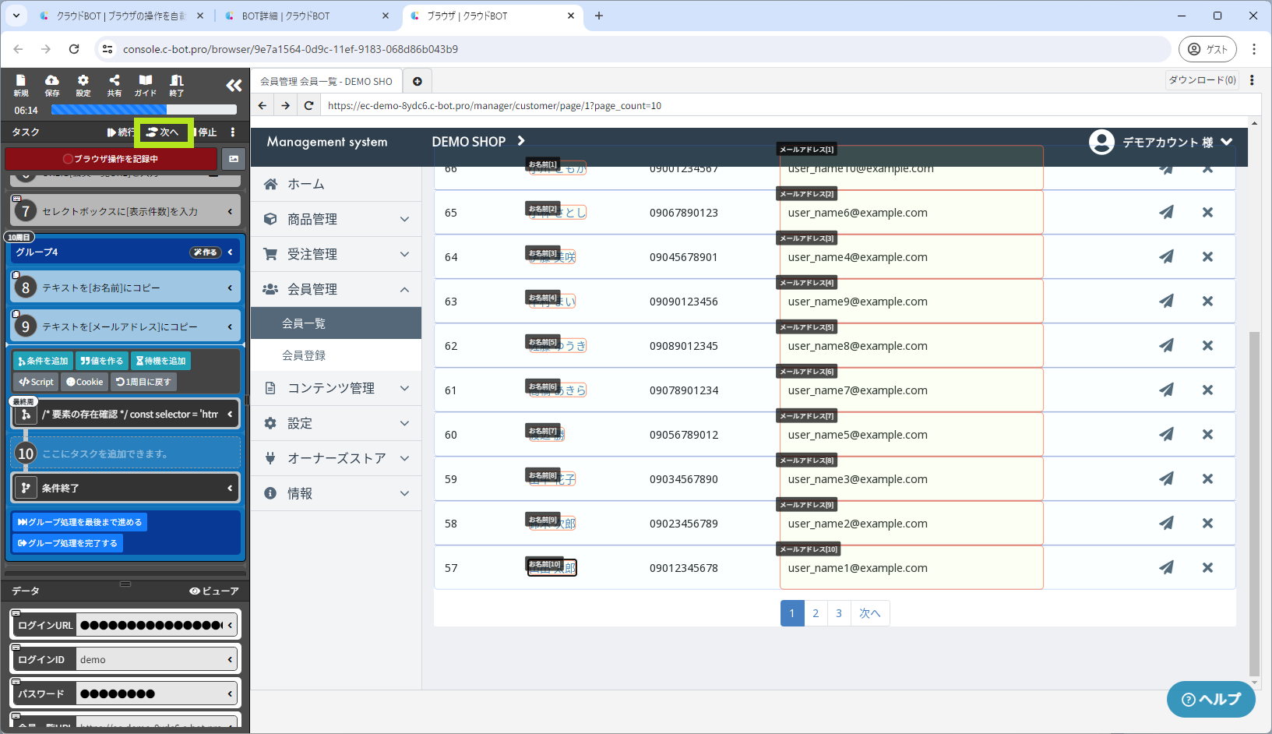This screenshot has height=734, width=1272.
Task: Expand the 商品管理 menu
Action: coord(336,219)
